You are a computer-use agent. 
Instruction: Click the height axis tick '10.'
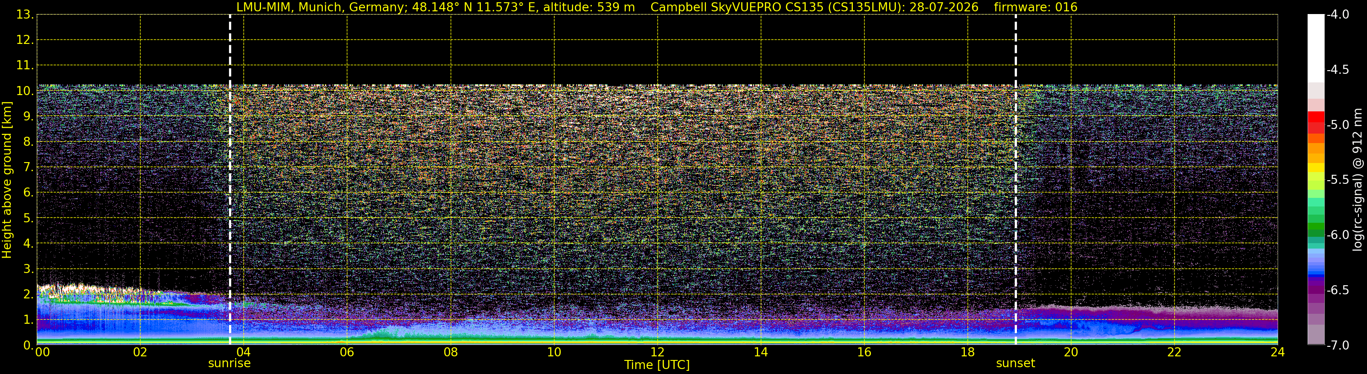[25, 91]
